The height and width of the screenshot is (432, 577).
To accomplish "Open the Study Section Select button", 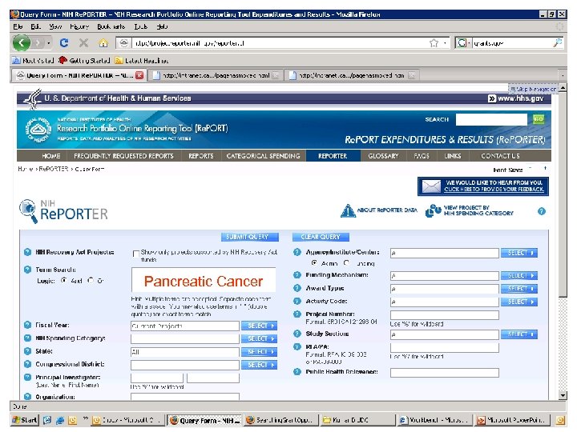I will click(519, 334).
